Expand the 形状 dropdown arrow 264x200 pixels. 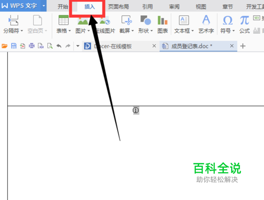[152, 31]
